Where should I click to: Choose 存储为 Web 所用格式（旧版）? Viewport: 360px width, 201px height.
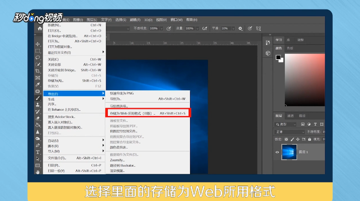point(148,113)
